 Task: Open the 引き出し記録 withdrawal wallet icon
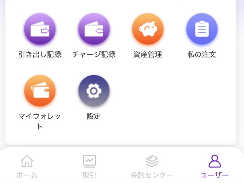pyautogui.click(x=40, y=29)
